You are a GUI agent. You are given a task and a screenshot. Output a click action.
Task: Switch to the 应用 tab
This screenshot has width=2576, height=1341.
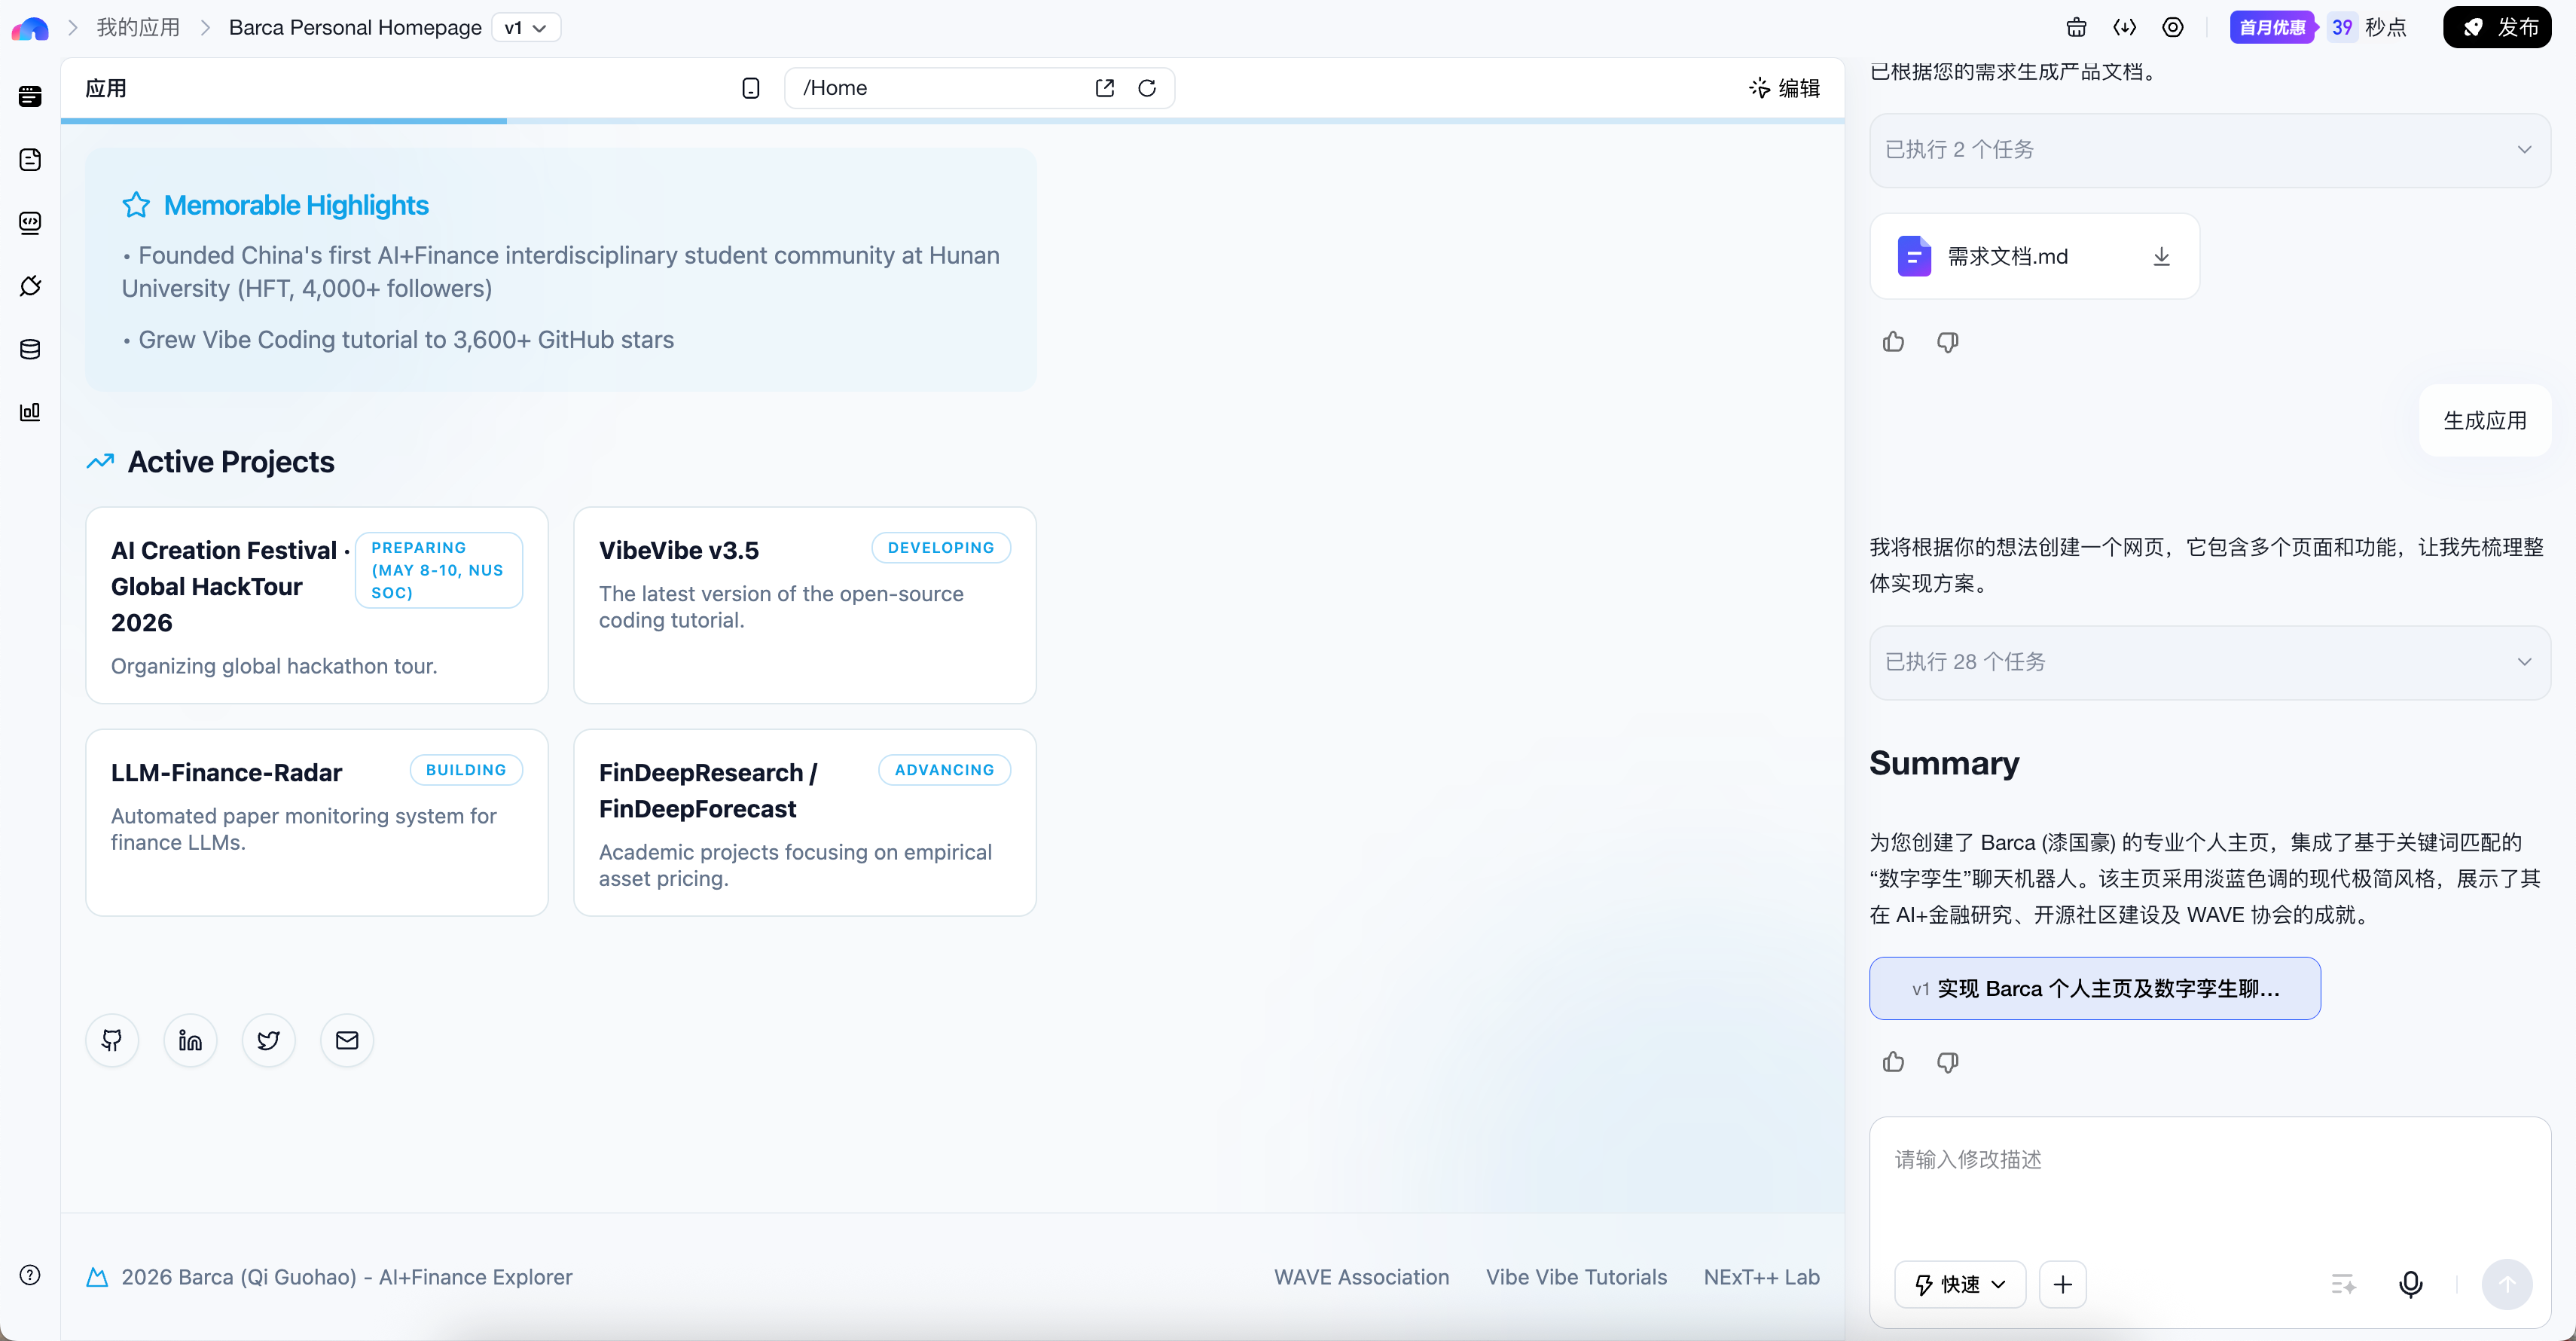pos(106,88)
